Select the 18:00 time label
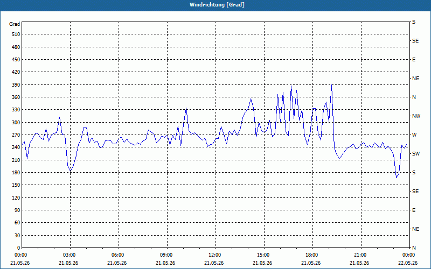Viewport: 431px width, 269px height. pyautogui.click(x=312, y=254)
